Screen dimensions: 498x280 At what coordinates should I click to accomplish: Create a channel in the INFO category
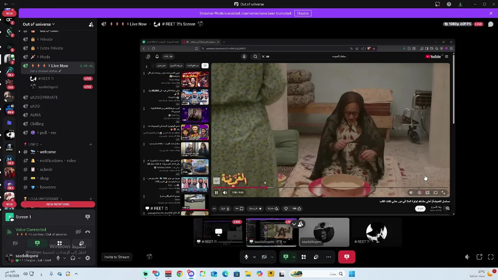pos(91,144)
